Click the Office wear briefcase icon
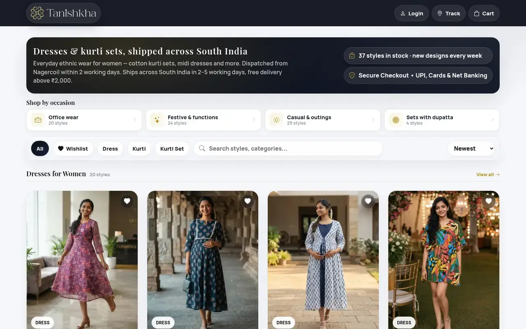 [38, 120]
